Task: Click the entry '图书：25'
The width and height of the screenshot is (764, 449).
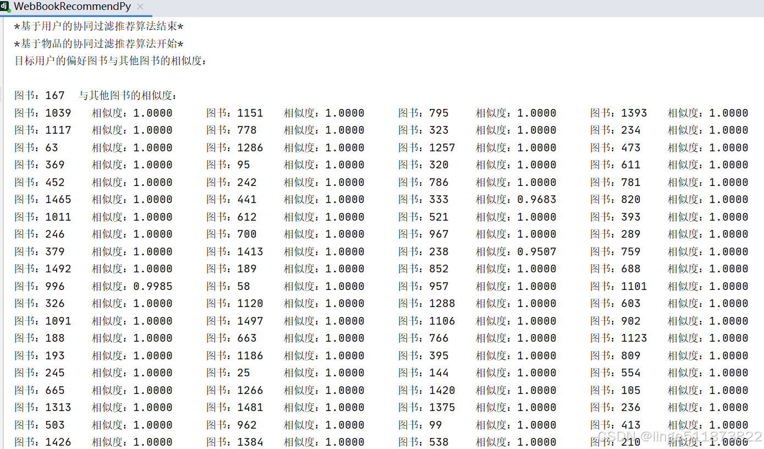Action: [228, 373]
